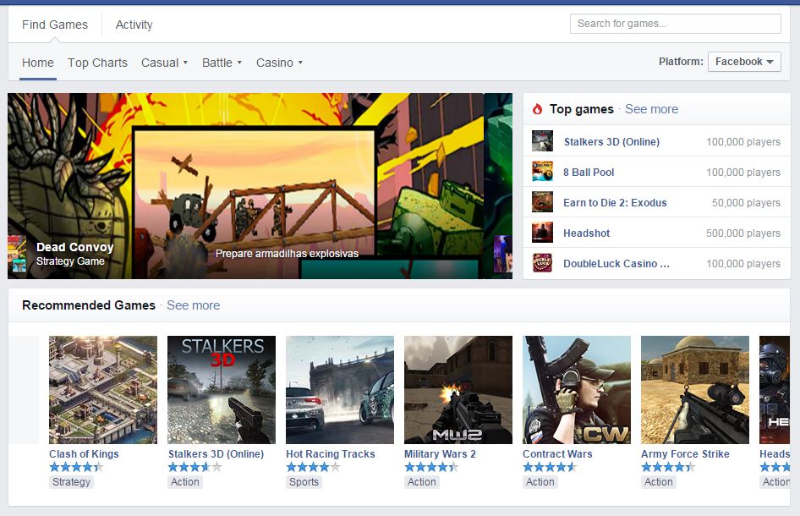800x516 pixels.
Task: Click See more next to Top games
Action: coord(651,109)
